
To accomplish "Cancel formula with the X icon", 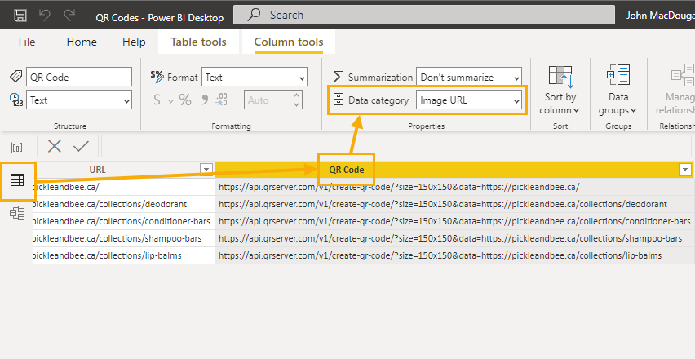I will click(x=54, y=146).
